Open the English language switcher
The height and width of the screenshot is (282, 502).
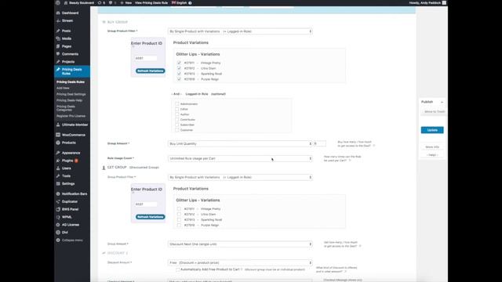(180, 2)
